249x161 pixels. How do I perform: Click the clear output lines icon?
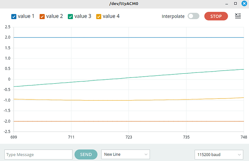pyautogui.click(x=238, y=16)
